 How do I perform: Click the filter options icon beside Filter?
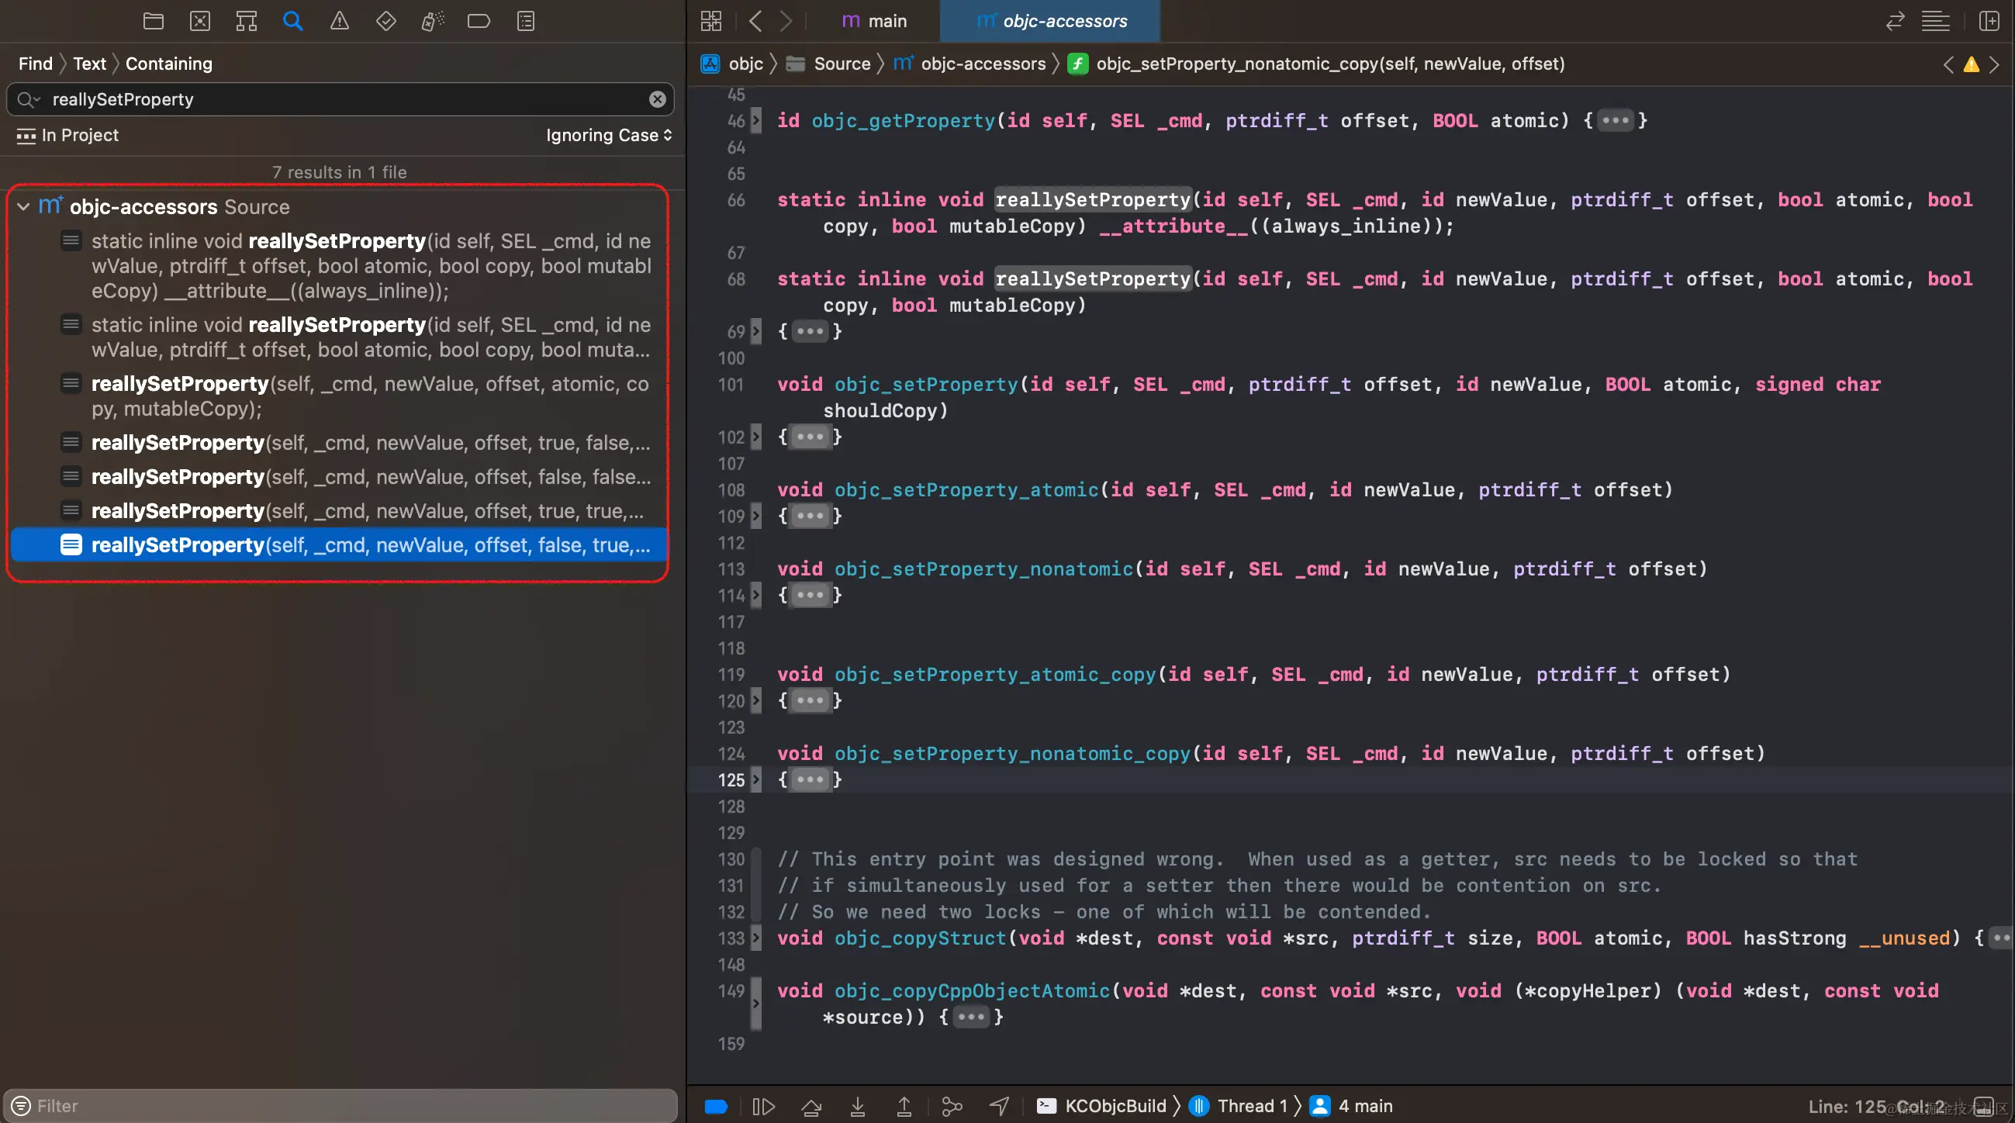click(21, 1106)
